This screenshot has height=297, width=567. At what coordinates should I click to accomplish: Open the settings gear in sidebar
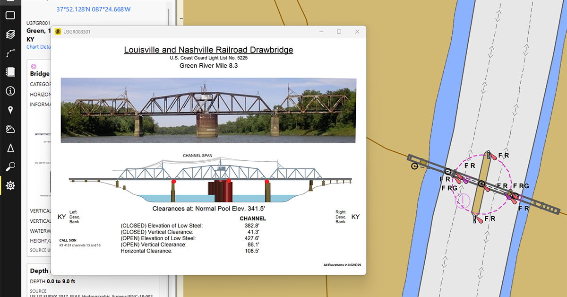10,186
